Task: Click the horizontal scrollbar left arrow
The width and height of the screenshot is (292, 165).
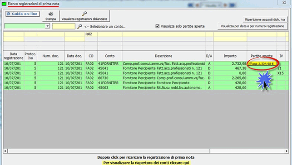Action: coord(5,151)
